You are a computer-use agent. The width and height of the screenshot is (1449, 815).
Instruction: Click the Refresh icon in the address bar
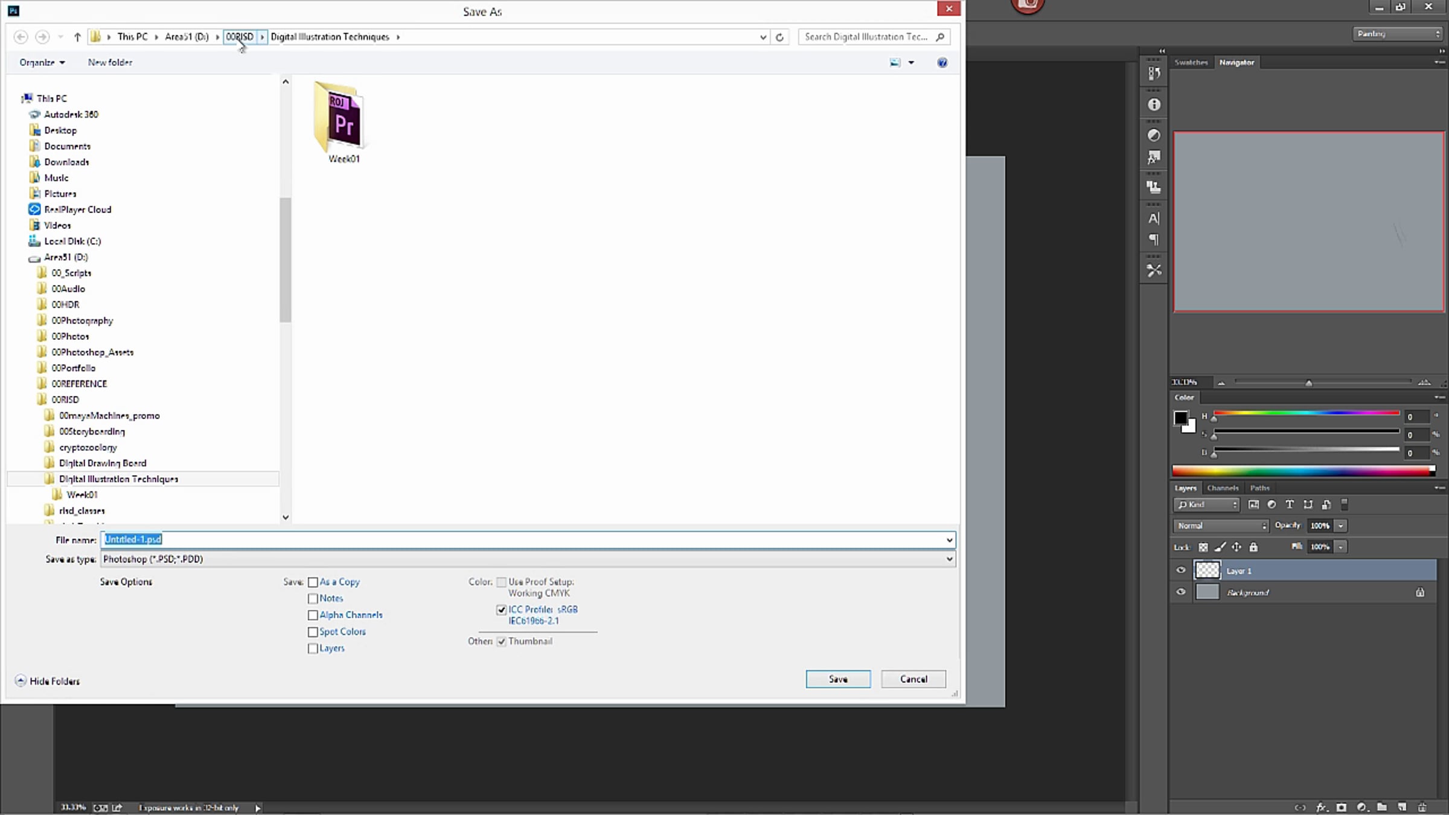[x=779, y=37]
